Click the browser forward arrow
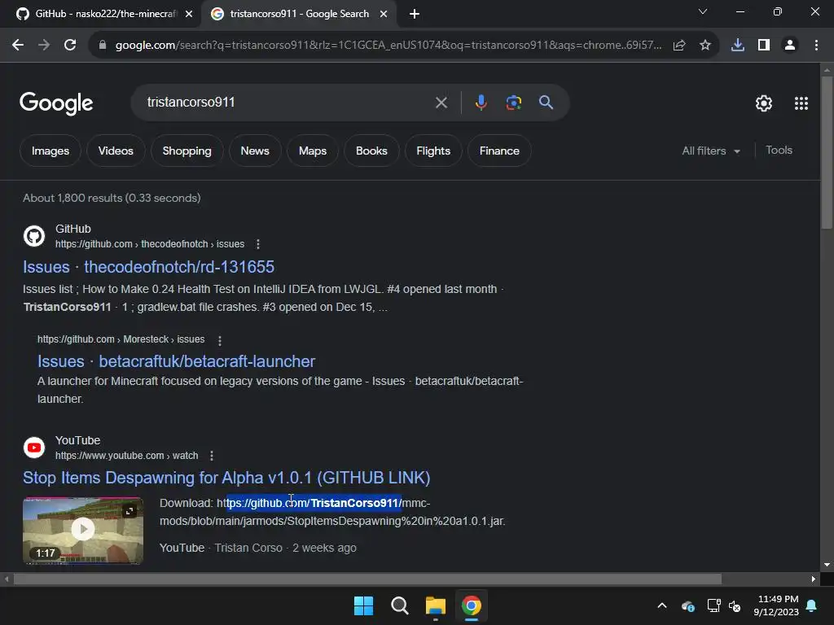This screenshot has height=625, width=834. 44,46
